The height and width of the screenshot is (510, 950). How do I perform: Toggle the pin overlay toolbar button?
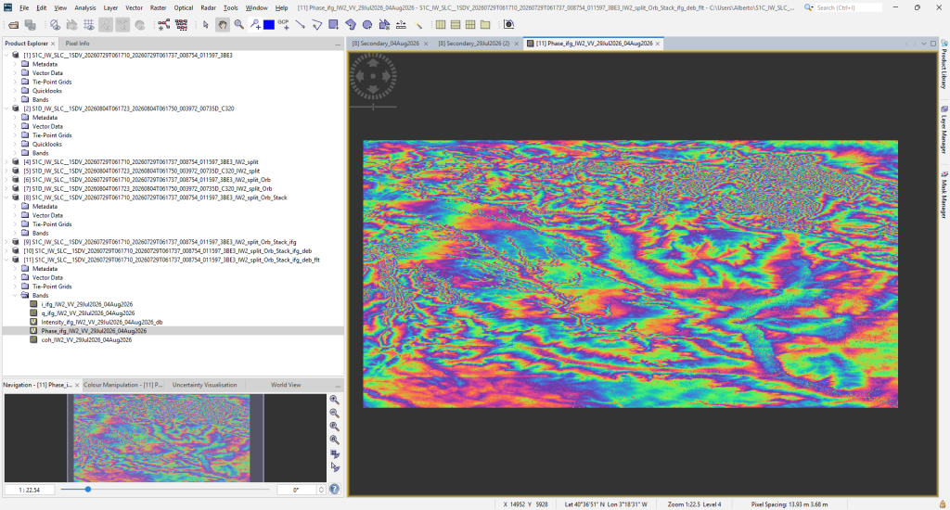(x=106, y=25)
